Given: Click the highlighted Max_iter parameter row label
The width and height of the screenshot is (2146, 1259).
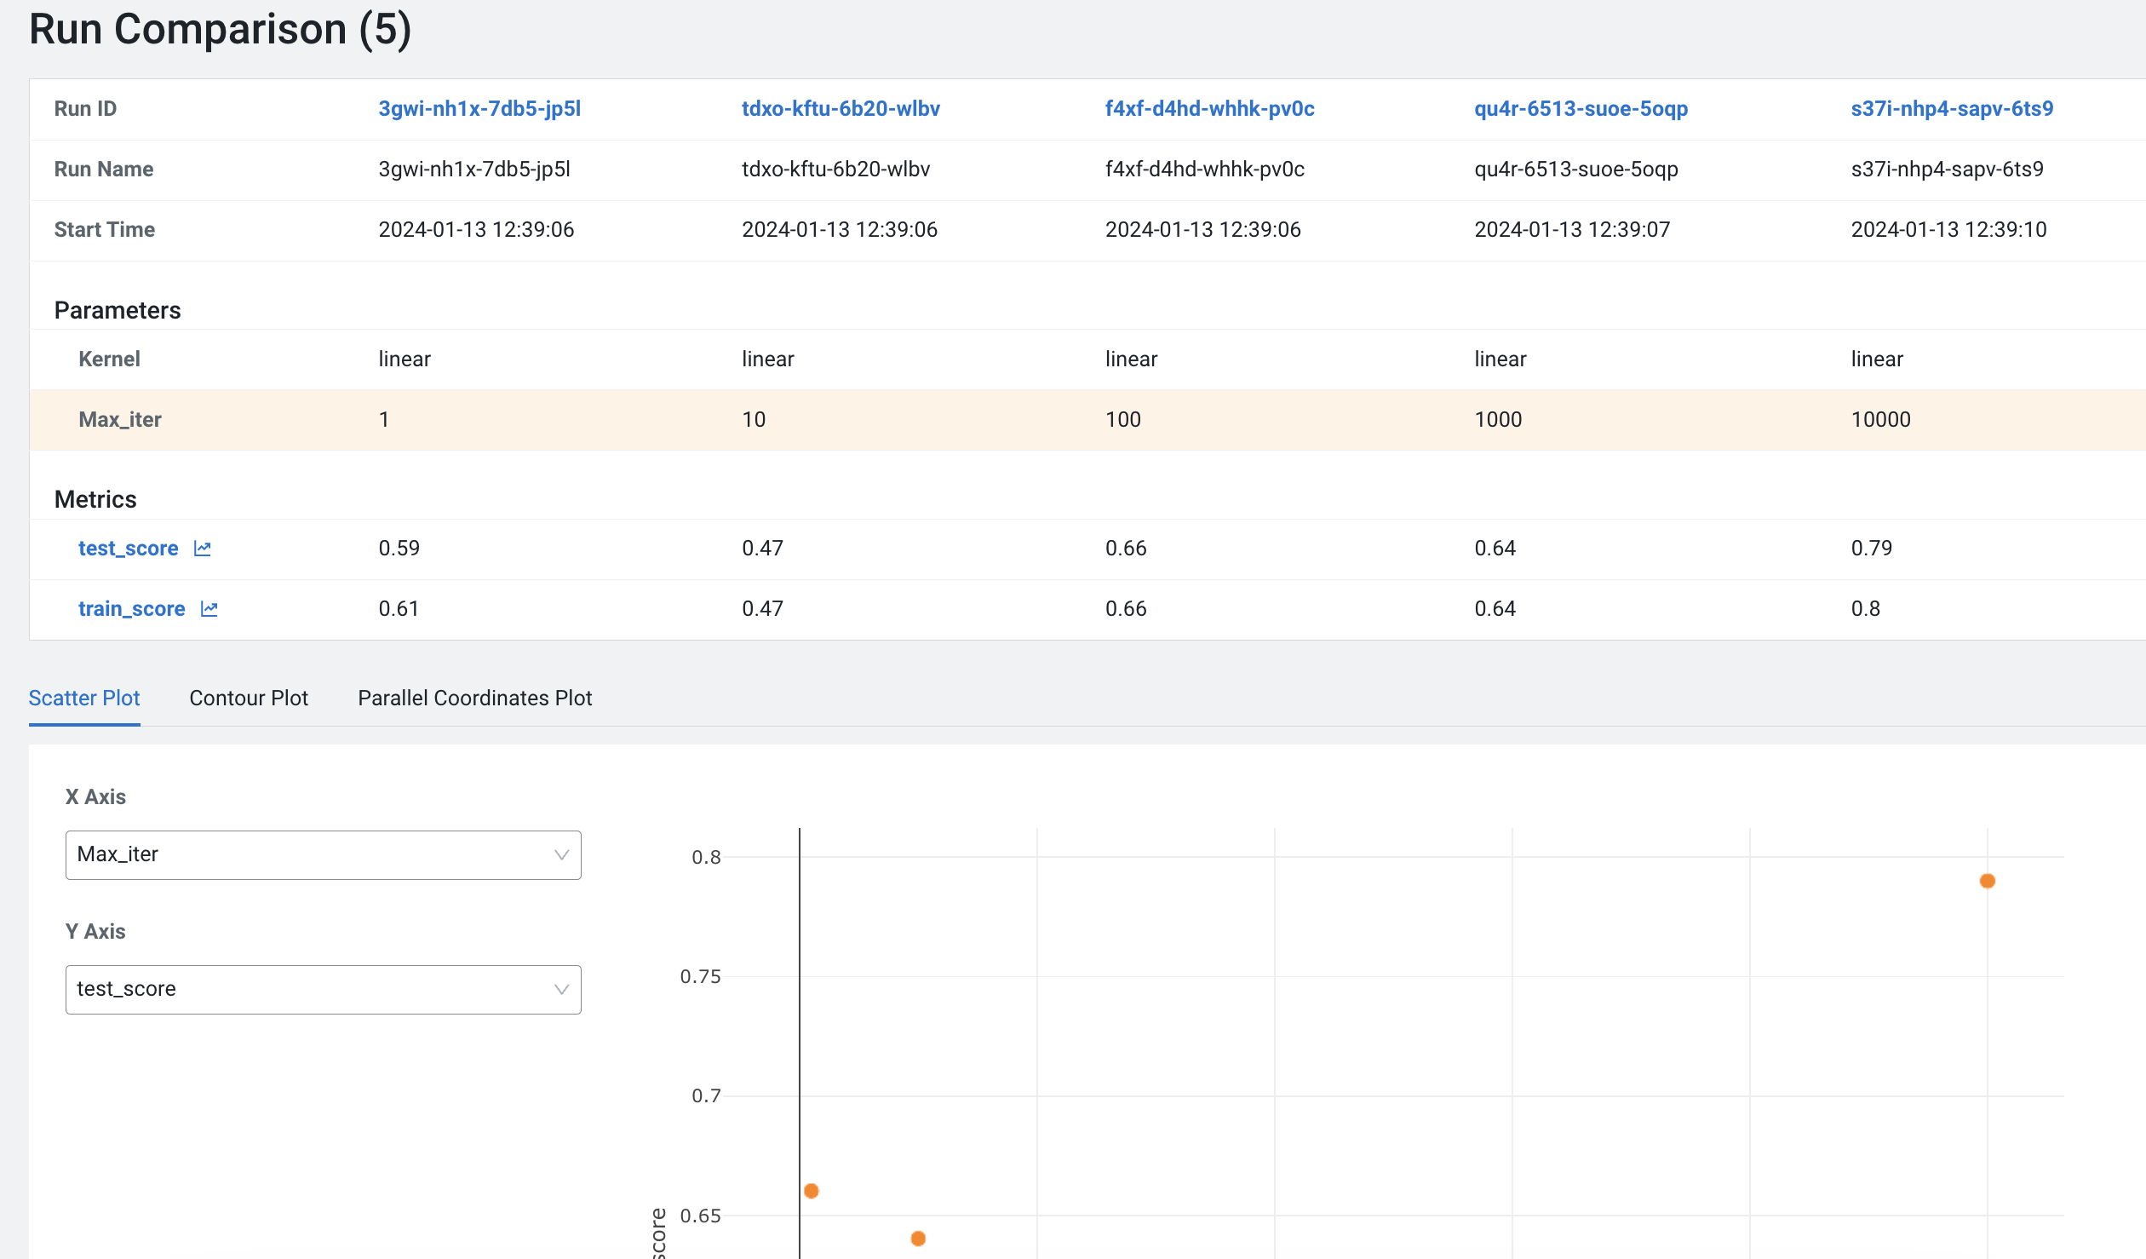Looking at the screenshot, I should coord(119,420).
